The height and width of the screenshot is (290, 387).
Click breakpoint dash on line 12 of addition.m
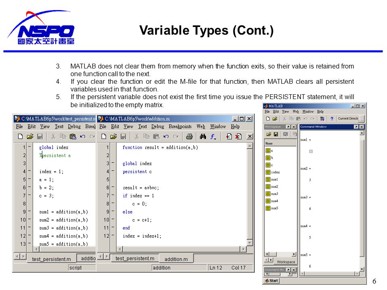tap(113, 236)
